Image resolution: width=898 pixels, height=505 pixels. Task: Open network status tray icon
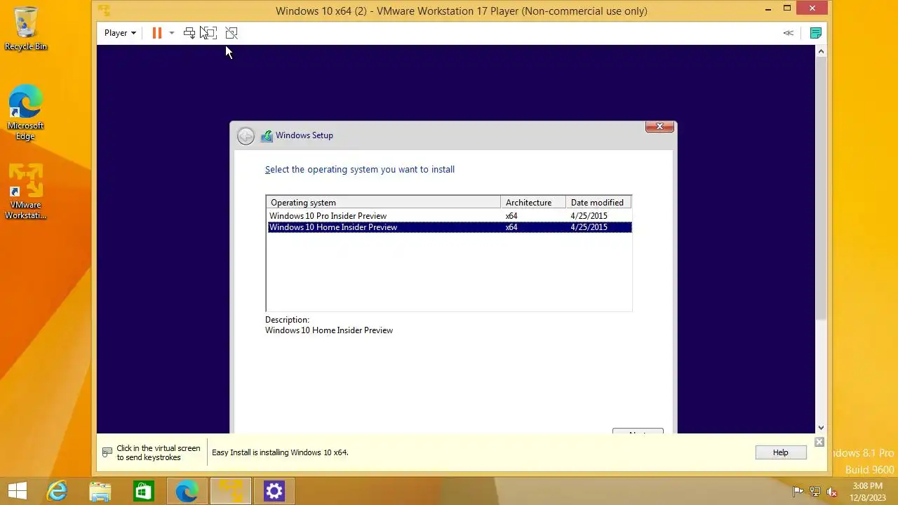coord(815,492)
